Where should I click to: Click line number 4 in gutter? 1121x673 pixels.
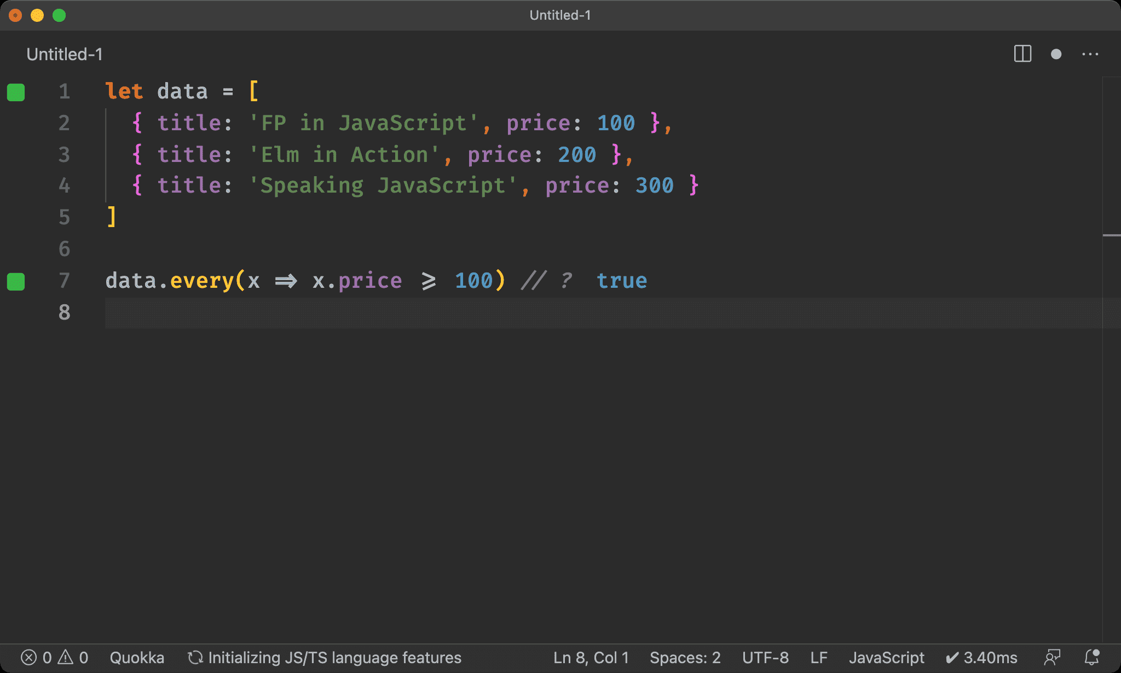[65, 185]
